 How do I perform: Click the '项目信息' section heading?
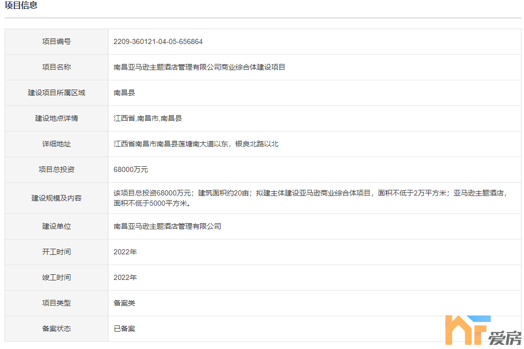click(20, 5)
